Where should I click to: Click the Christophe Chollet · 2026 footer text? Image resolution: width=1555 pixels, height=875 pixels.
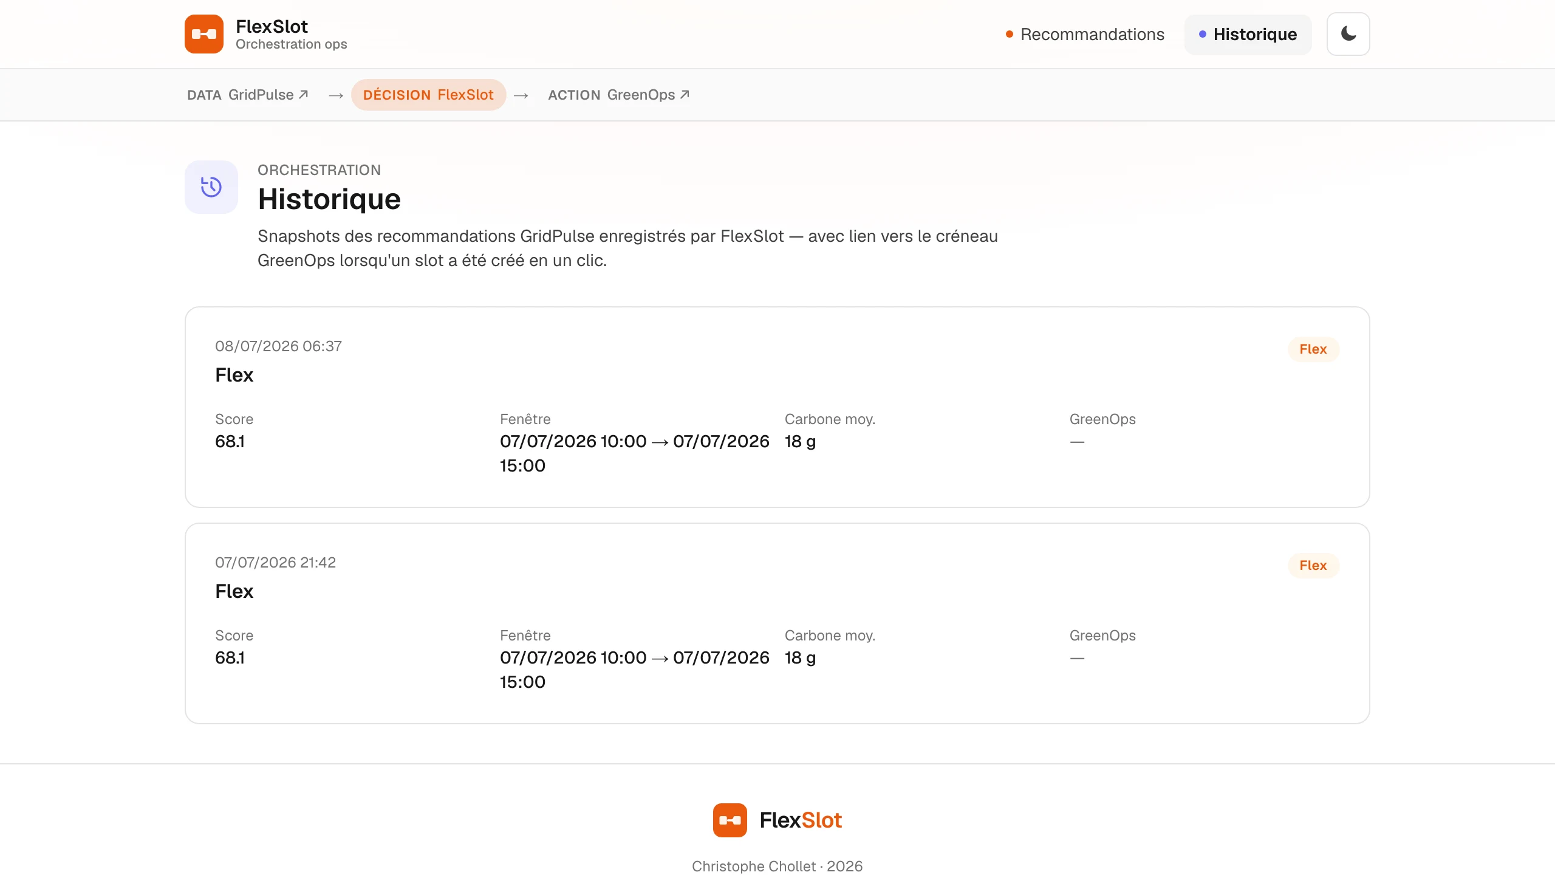click(x=777, y=866)
